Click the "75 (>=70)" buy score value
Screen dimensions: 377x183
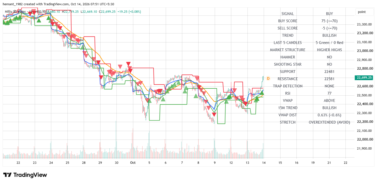coord(329,21)
